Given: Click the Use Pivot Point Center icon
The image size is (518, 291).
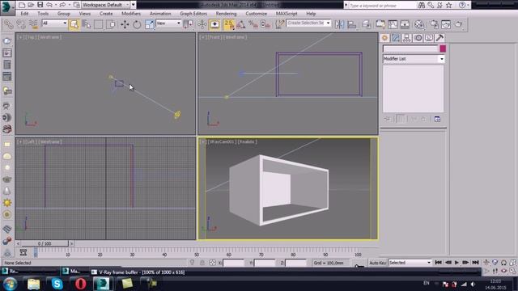Looking at the screenshot, I should [x=189, y=24].
